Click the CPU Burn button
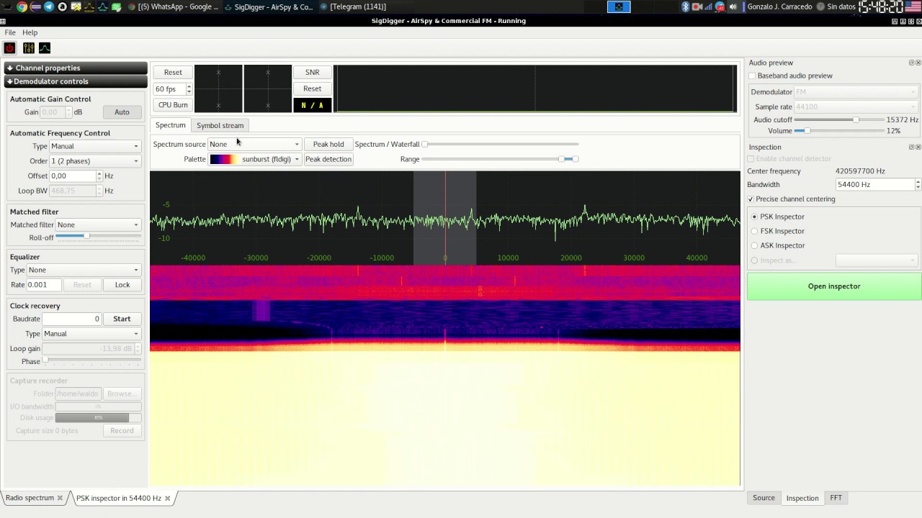The width and height of the screenshot is (922, 518). coord(173,105)
